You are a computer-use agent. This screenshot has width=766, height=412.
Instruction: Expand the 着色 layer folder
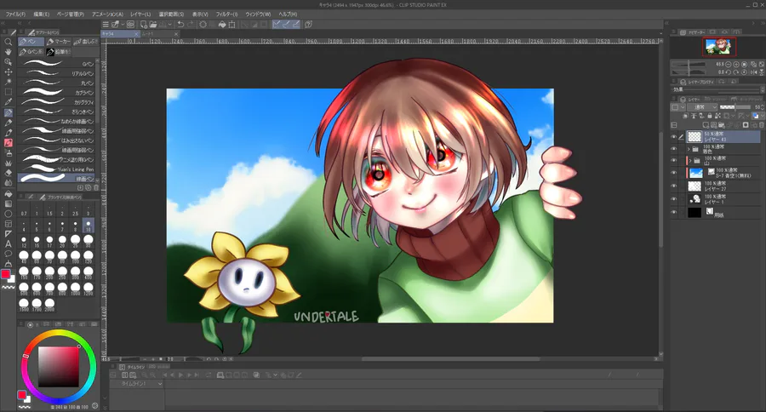coord(689,149)
